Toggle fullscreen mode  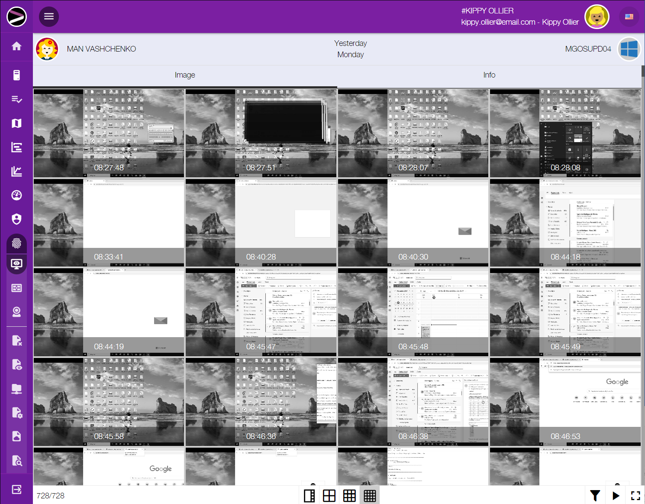point(635,495)
